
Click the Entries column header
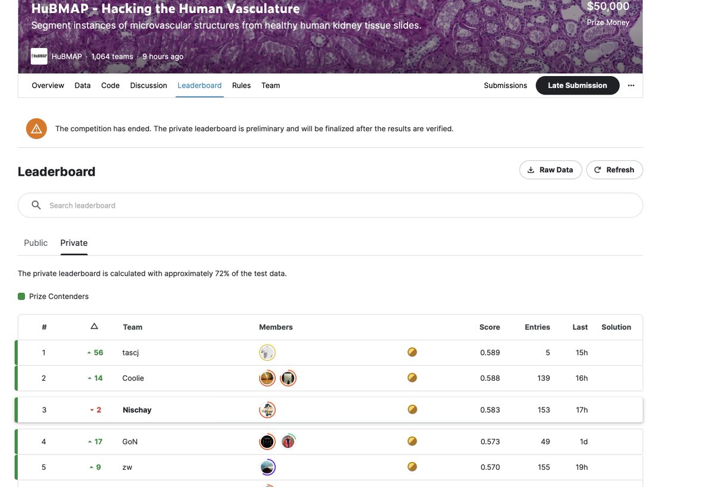click(537, 327)
